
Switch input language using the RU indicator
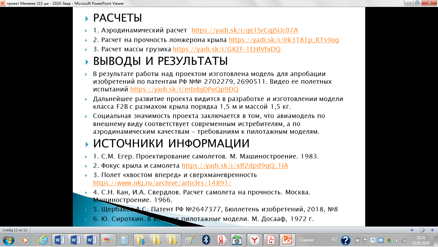point(334,239)
